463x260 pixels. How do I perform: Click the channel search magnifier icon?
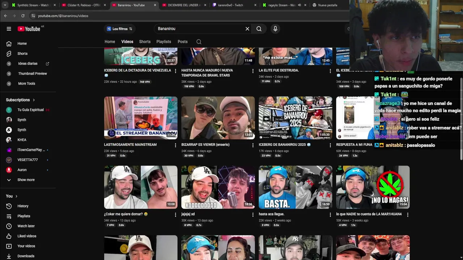pyautogui.click(x=199, y=42)
